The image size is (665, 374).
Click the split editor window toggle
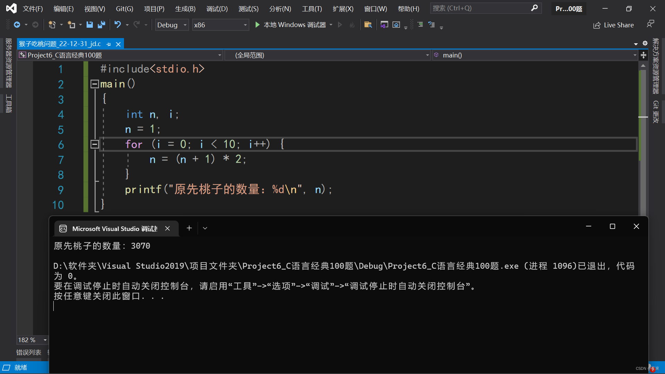pyautogui.click(x=644, y=55)
